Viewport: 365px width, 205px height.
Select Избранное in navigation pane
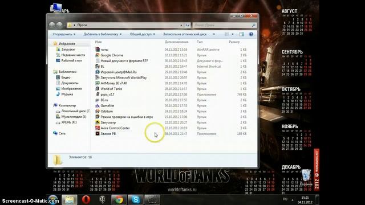click(67, 44)
